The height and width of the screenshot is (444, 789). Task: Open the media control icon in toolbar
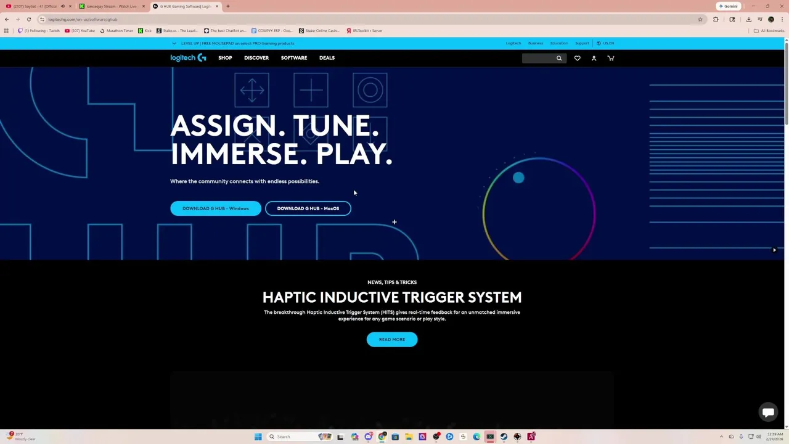760,19
